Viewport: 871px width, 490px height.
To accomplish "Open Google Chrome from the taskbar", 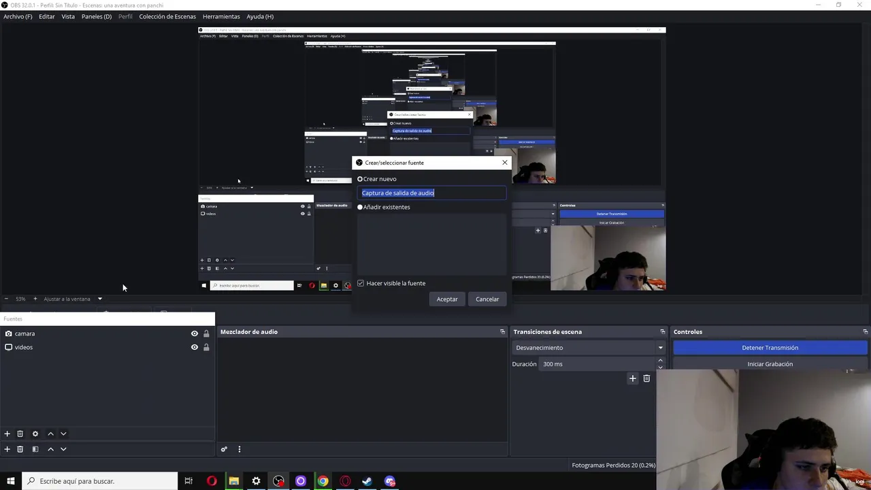I will pos(323,481).
